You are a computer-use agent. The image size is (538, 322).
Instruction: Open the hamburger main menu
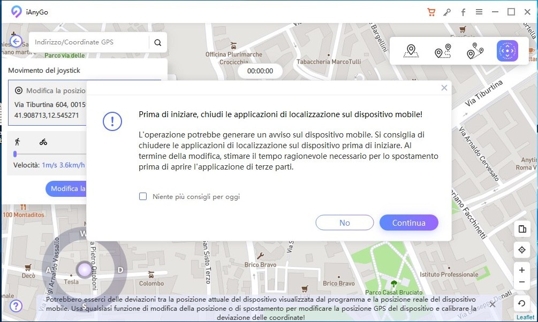(479, 11)
